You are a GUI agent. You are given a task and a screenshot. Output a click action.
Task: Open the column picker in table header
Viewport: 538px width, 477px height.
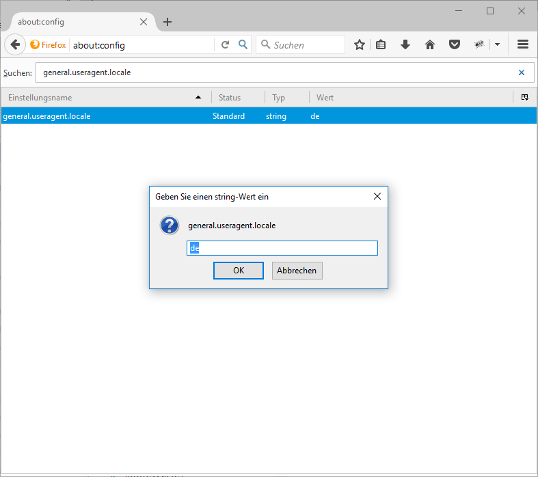pyautogui.click(x=524, y=98)
